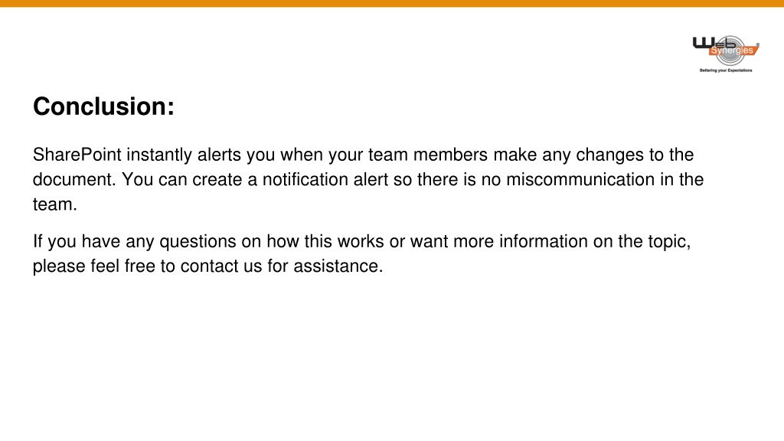Click the word SharePoint in first paragraph
The image size is (784, 441).
[x=77, y=155]
